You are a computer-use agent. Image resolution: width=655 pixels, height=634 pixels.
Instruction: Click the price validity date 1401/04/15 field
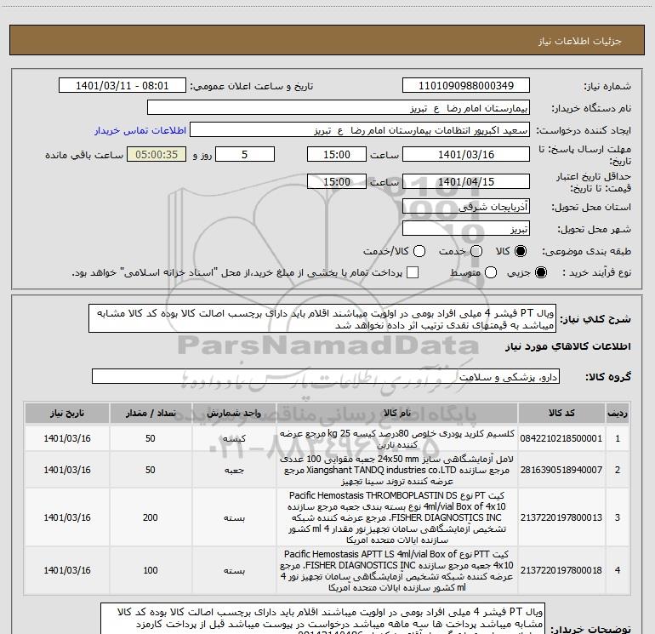[466, 181]
